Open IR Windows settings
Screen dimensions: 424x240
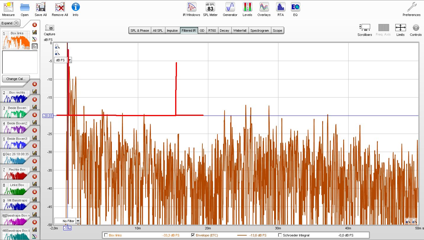point(192,9)
